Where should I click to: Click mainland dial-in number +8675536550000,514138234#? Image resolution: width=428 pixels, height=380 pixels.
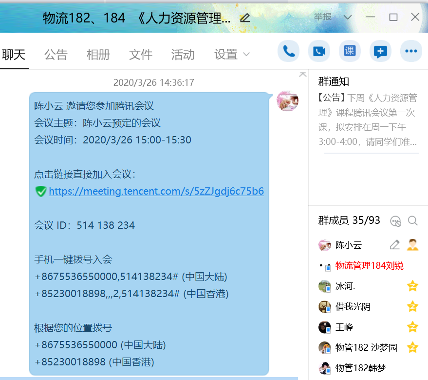[x=131, y=277]
